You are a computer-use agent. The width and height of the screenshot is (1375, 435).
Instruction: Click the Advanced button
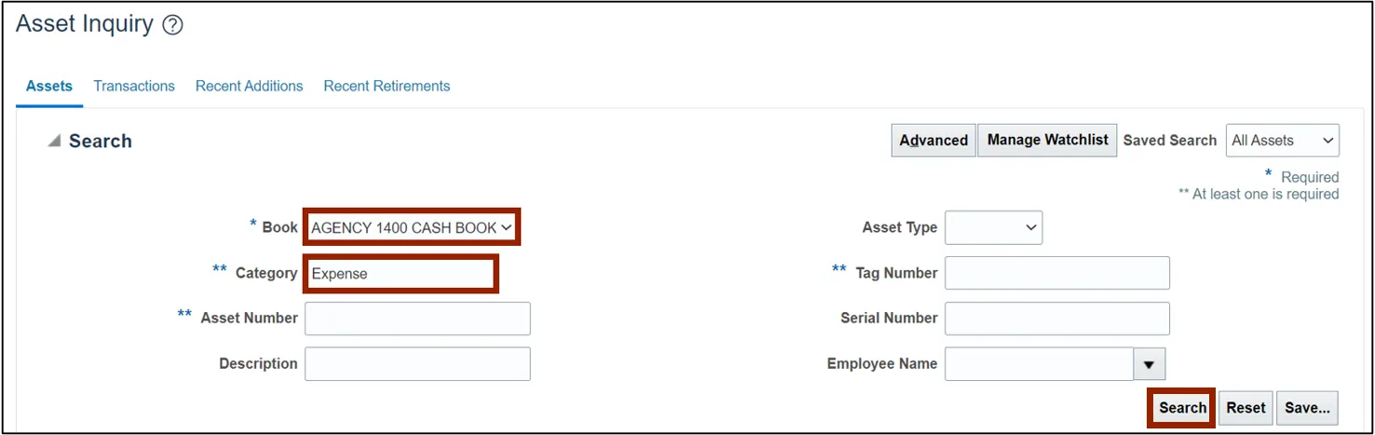click(933, 141)
